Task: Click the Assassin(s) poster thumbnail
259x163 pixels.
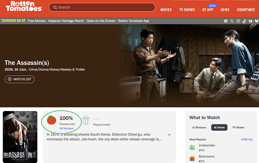Action: (x=20, y=137)
